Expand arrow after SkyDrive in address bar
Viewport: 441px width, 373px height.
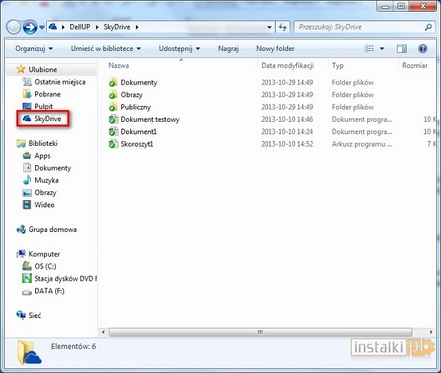coord(137,28)
